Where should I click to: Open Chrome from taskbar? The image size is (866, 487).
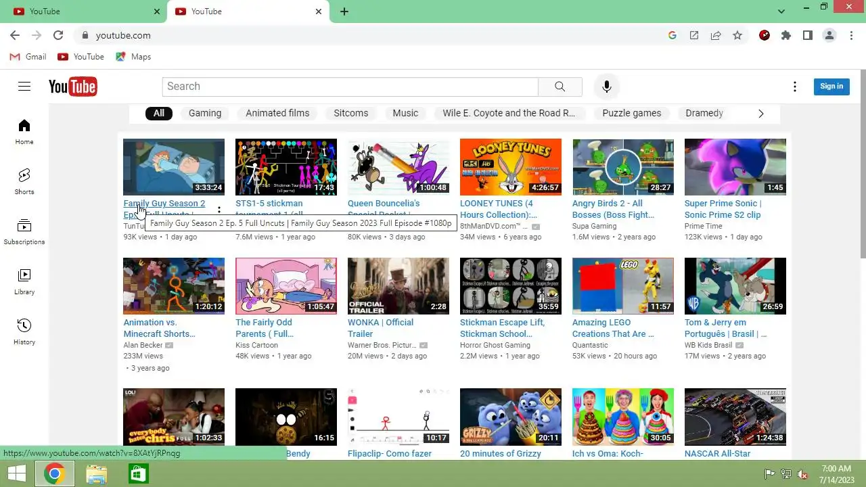pyautogui.click(x=55, y=473)
